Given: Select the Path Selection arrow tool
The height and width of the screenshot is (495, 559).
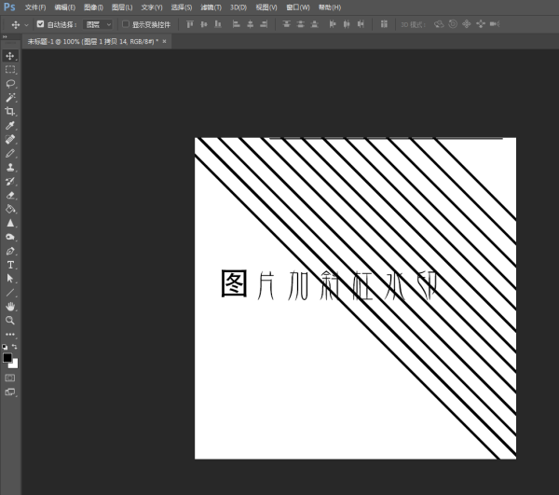Looking at the screenshot, I should (10, 279).
